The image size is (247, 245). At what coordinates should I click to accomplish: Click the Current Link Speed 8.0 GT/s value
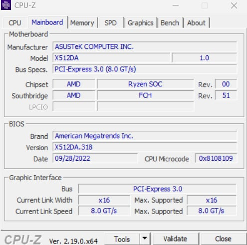(x=104, y=211)
